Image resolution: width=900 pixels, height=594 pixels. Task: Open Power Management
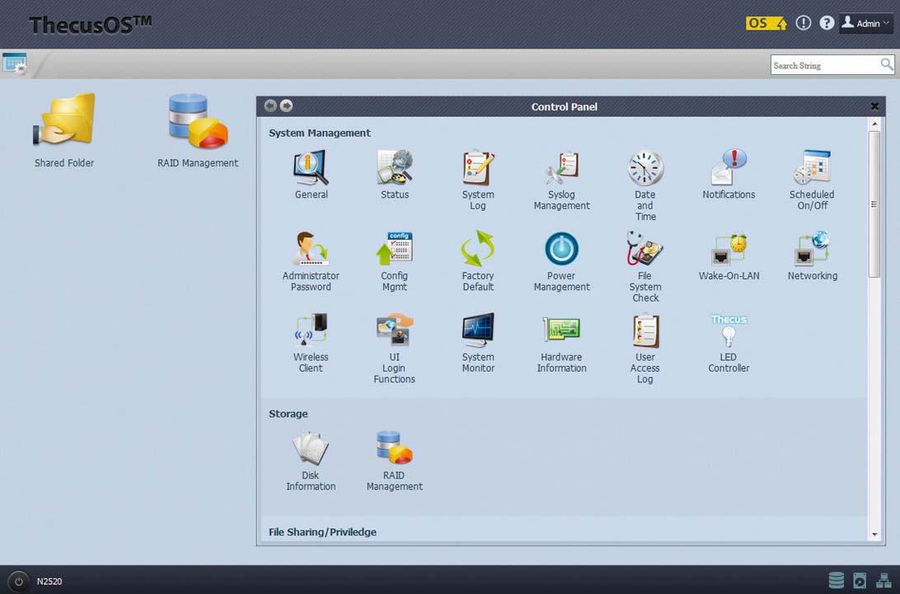click(561, 249)
